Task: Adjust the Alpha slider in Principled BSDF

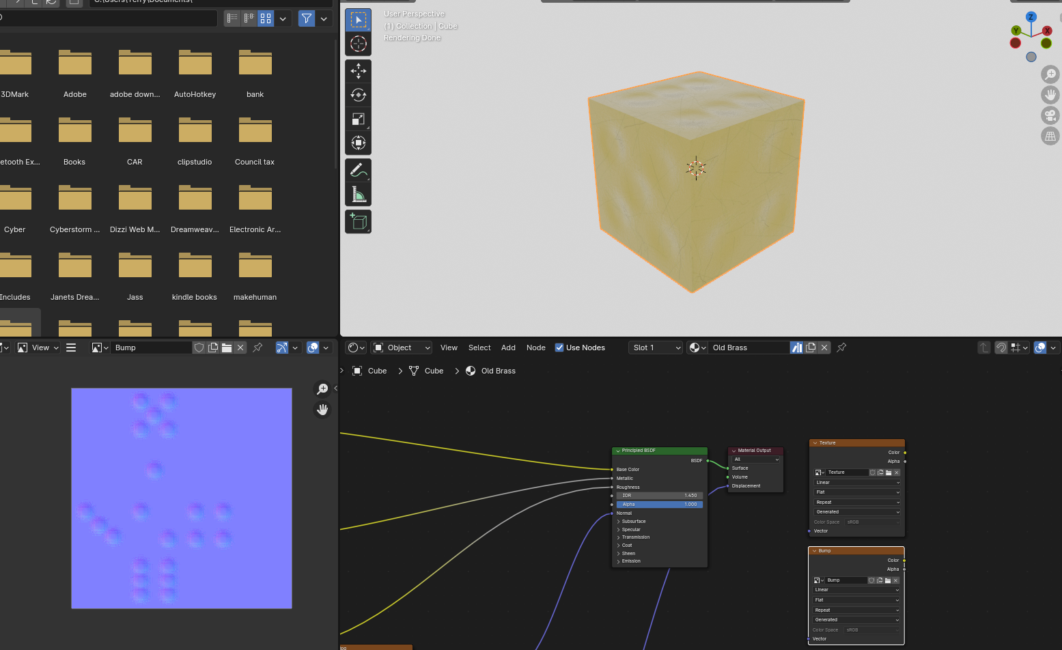Action: [x=659, y=504]
